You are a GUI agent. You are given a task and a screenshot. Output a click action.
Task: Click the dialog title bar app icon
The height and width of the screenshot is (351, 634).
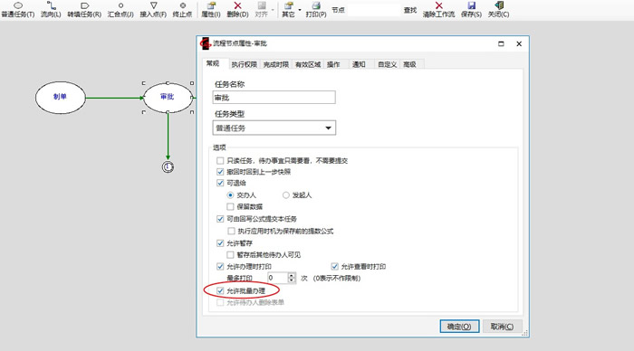[206, 43]
